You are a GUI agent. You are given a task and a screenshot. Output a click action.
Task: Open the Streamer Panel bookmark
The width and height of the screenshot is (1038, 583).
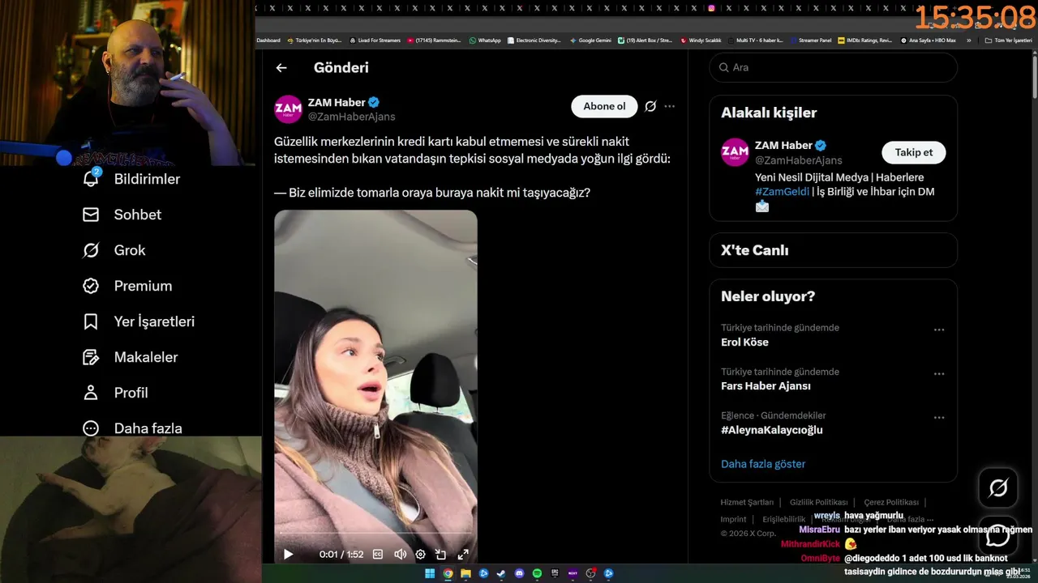(811, 40)
